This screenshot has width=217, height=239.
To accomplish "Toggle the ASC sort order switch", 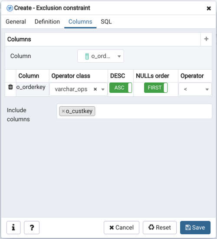I will [x=121, y=88].
